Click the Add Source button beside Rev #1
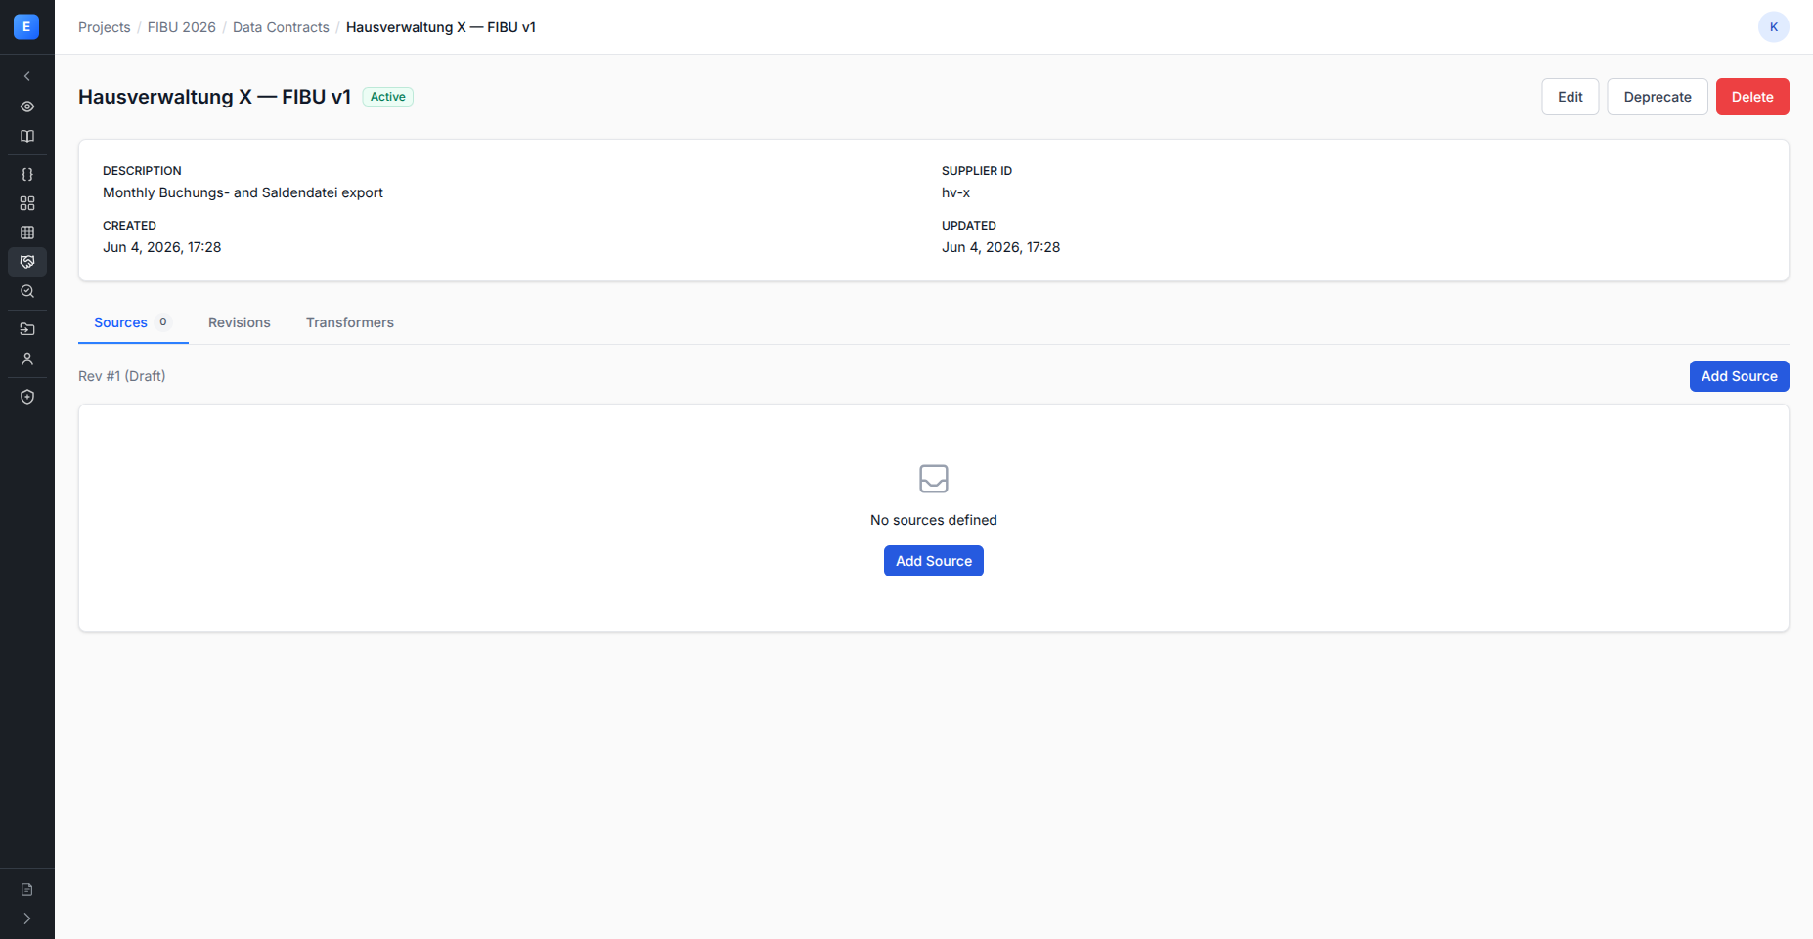Viewport: 1813px width, 939px height. 1740,376
